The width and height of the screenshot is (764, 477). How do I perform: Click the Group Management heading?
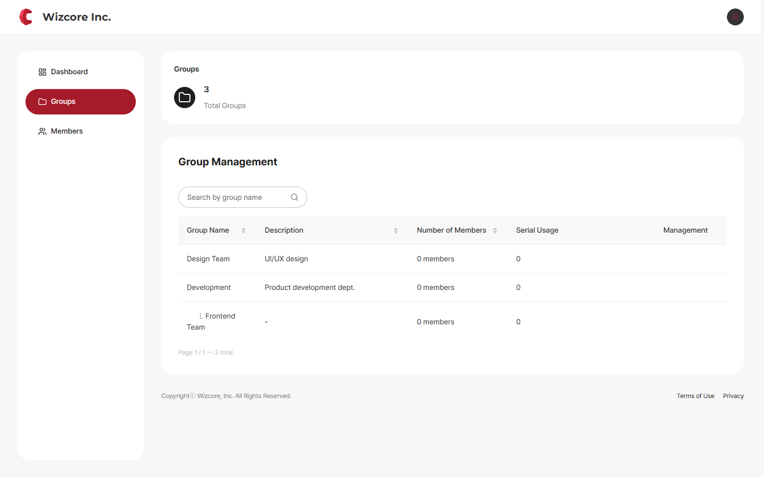point(228,162)
